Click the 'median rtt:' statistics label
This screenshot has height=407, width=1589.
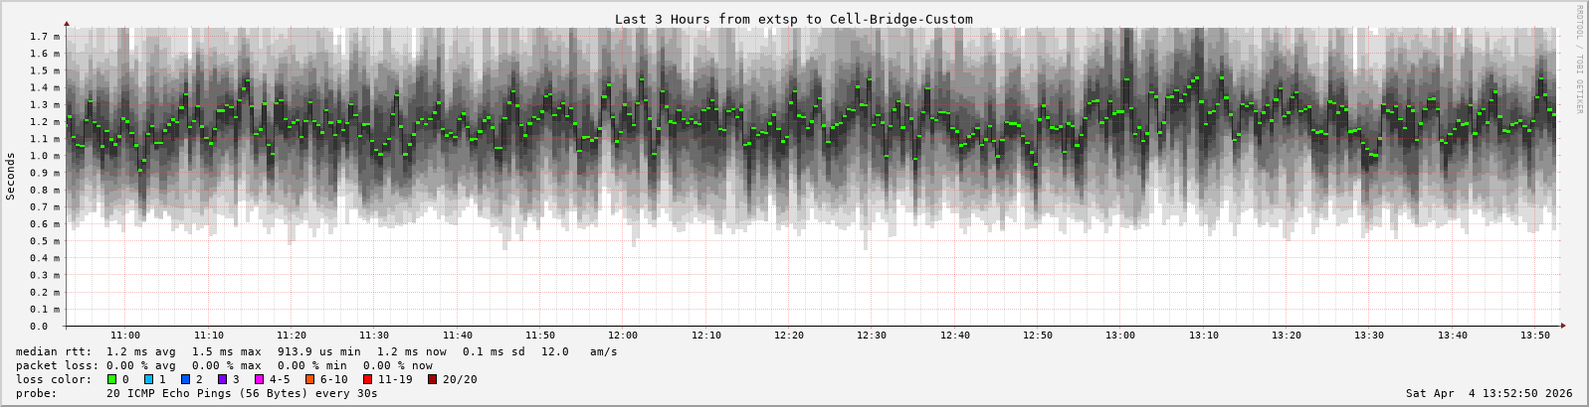pyautogui.click(x=54, y=351)
